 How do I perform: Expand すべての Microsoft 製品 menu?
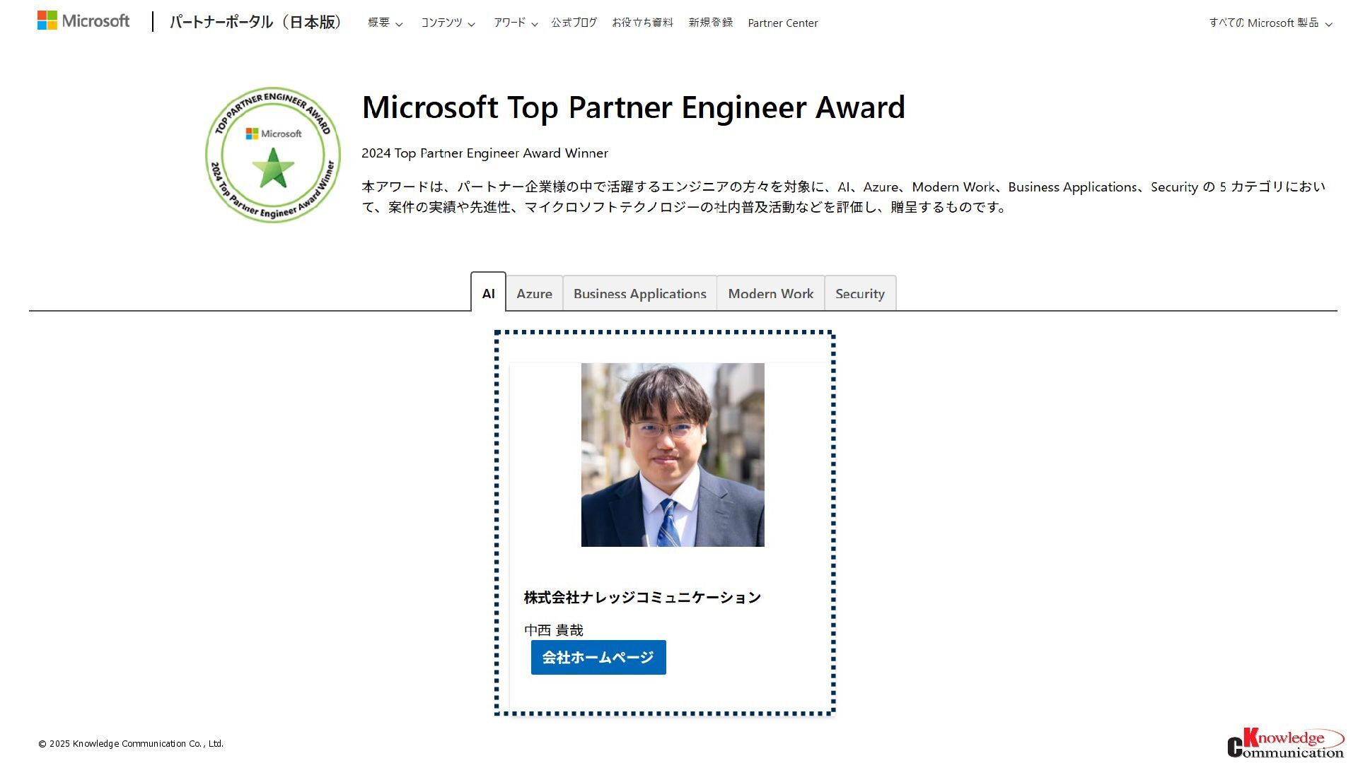tap(1270, 23)
